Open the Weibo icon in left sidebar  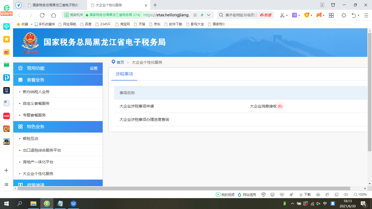tap(7, 52)
